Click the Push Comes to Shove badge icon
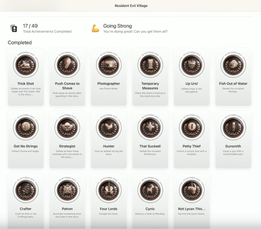The image size is (261, 229). tap(67, 65)
